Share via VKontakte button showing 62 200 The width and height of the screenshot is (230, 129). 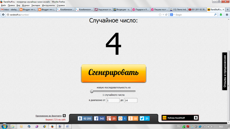pyautogui.click(x=85, y=118)
